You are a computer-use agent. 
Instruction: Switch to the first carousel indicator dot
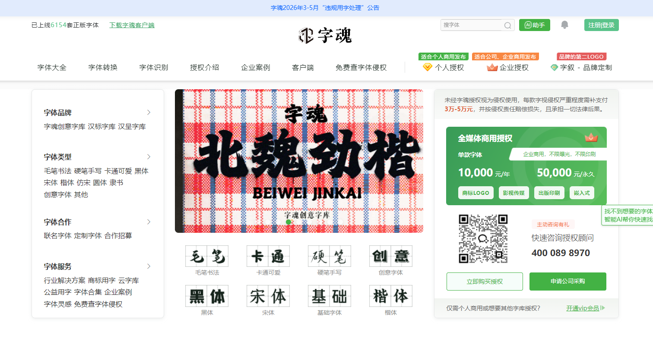pos(257,222)
